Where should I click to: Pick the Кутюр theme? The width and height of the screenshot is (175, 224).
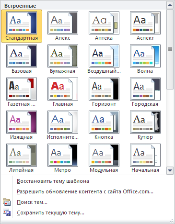coord(145,125)
